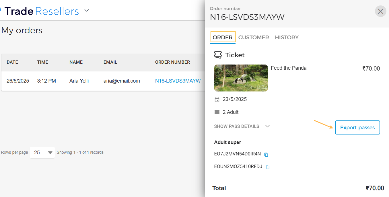Open the Trade Resellers dropdown arrow
The image size is (389, 197).
(x=87, y=11)
